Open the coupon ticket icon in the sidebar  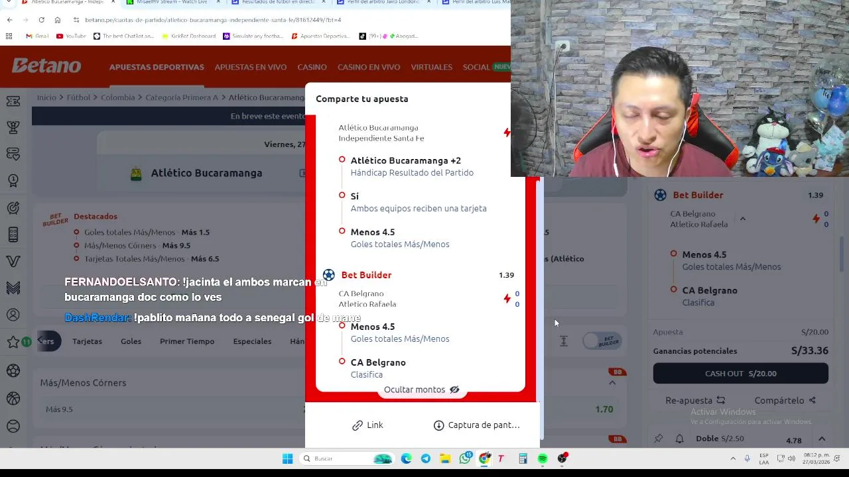pyautogui.click(x=13, y=101)
